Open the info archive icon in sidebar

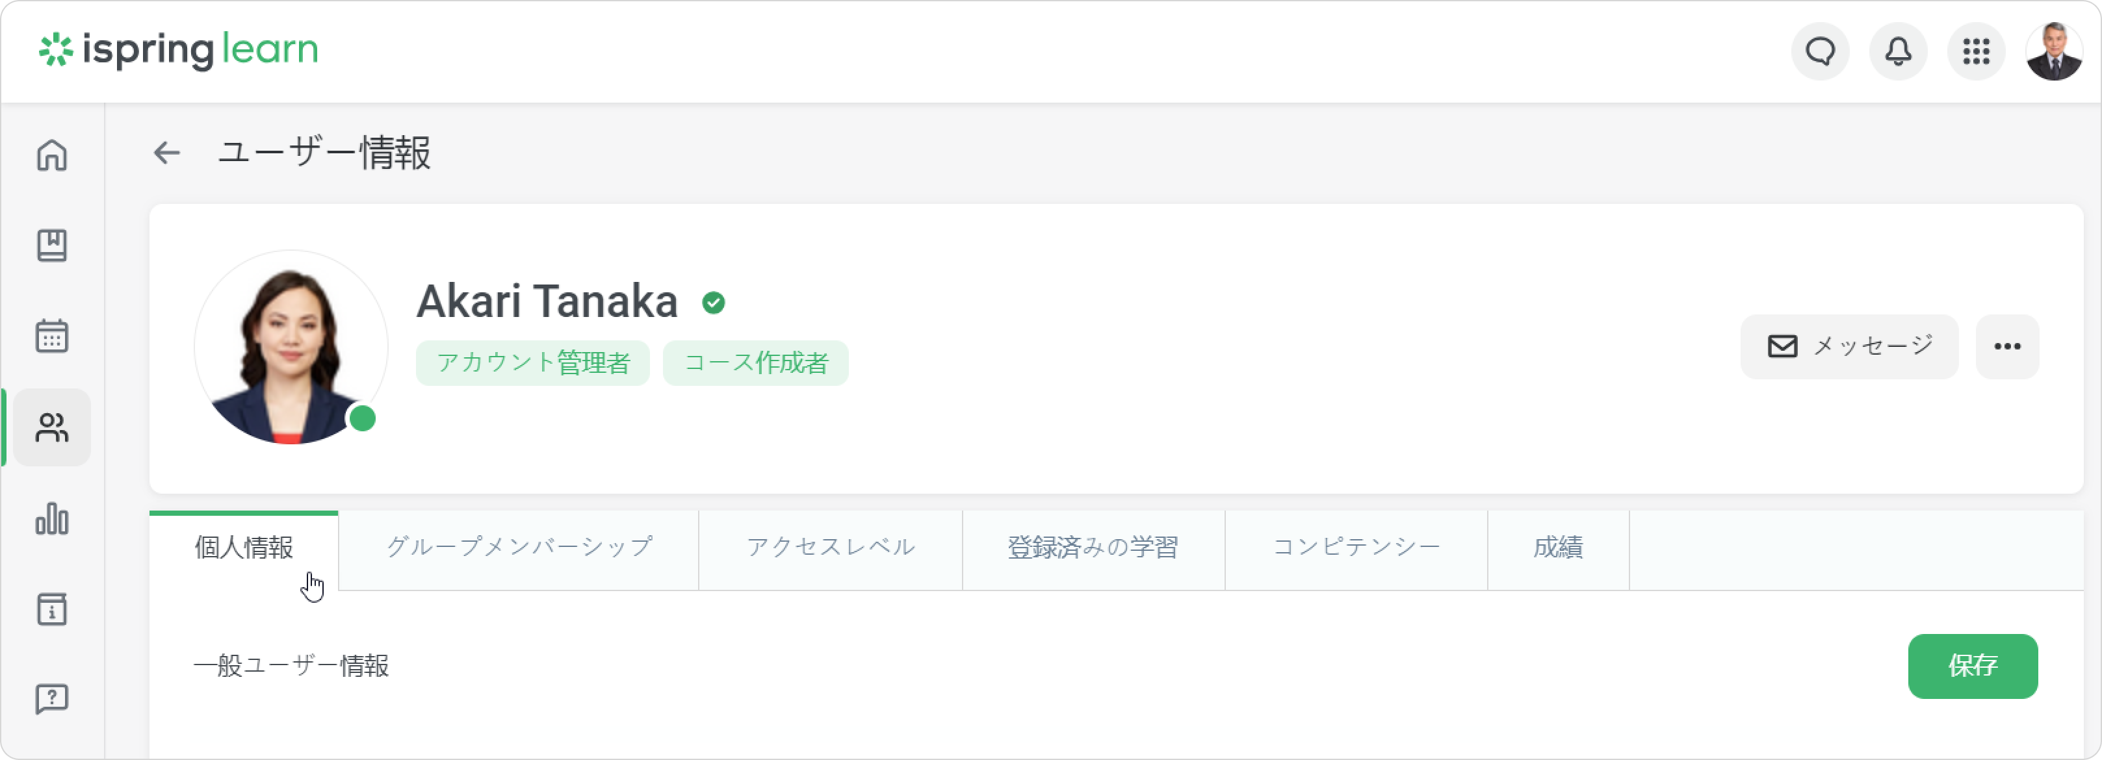[x=51, y=609]
